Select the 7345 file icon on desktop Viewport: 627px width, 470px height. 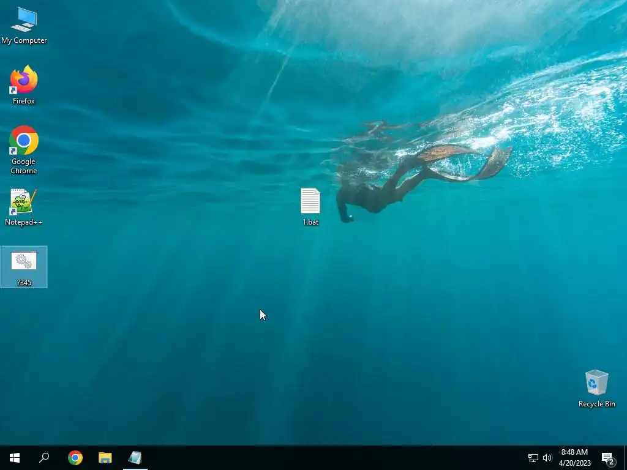(24, 267)
